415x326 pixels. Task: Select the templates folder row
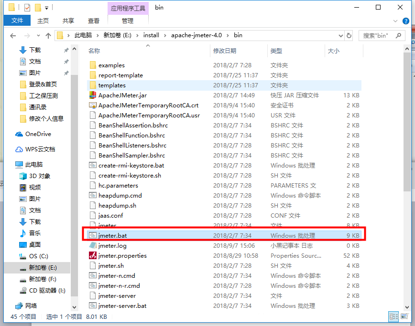pos(224,85)
